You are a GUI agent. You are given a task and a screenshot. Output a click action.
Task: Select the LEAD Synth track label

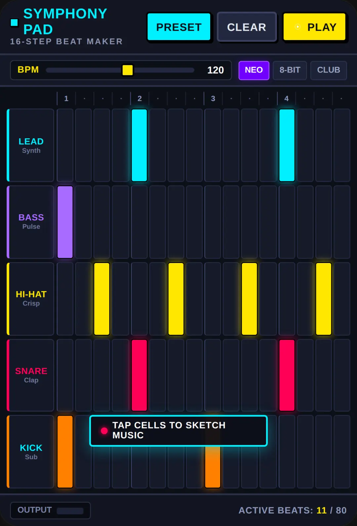(x=30, y=145)
